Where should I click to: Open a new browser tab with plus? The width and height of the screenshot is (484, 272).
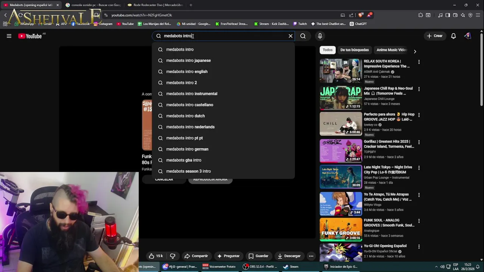click(x=191, y=5)
